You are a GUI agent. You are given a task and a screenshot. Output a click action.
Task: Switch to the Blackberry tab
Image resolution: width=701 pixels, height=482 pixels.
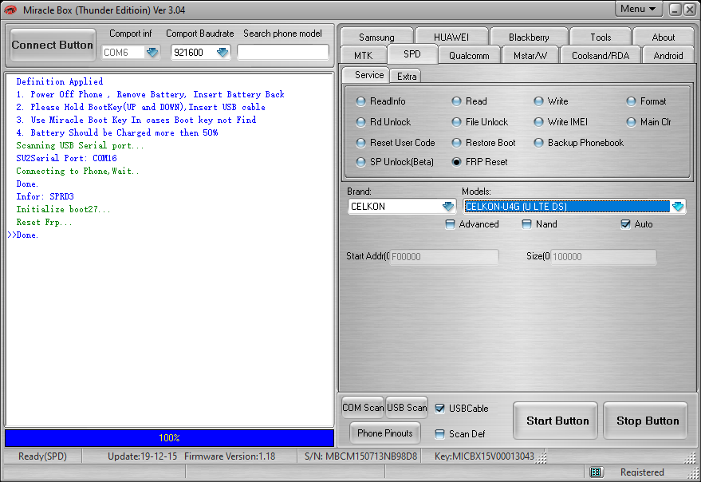coord(529,38)
